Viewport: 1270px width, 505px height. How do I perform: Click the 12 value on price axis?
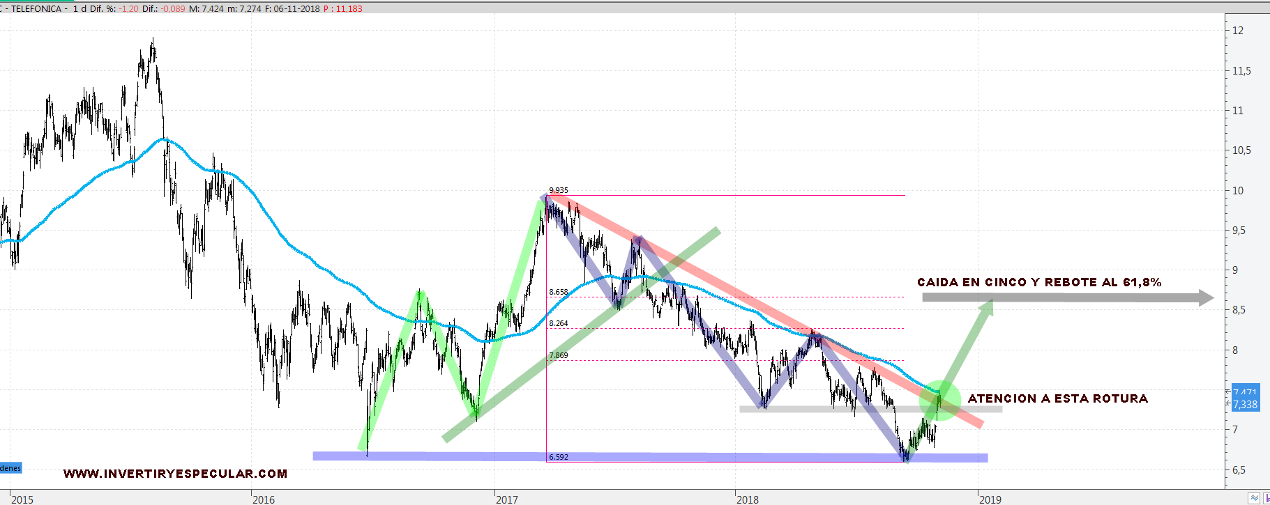(1238, 31)
